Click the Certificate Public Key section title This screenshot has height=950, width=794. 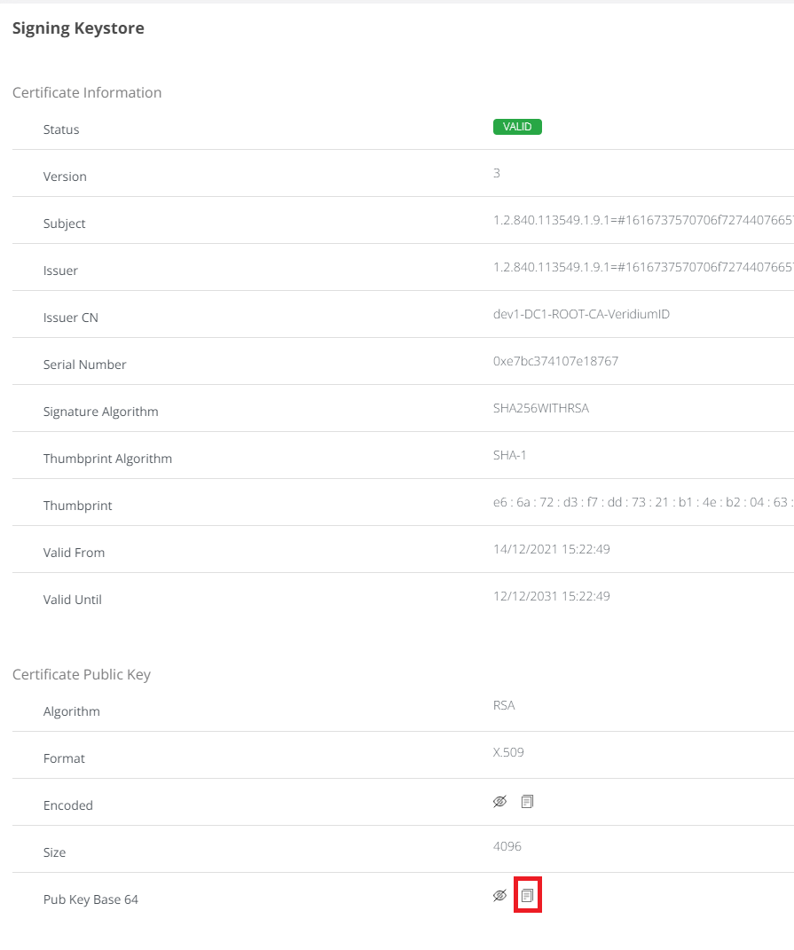82,674
